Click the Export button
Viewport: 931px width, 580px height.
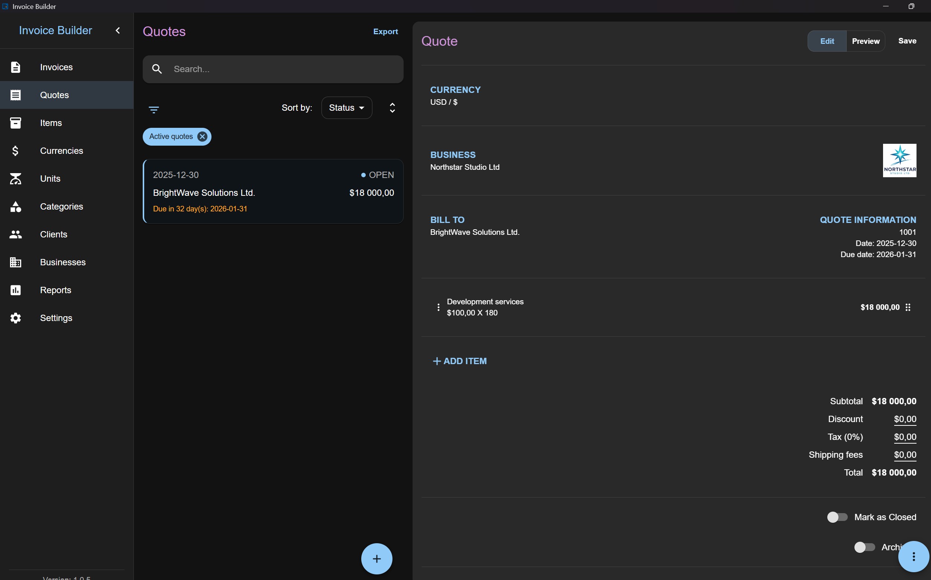[x=385, y=32]
